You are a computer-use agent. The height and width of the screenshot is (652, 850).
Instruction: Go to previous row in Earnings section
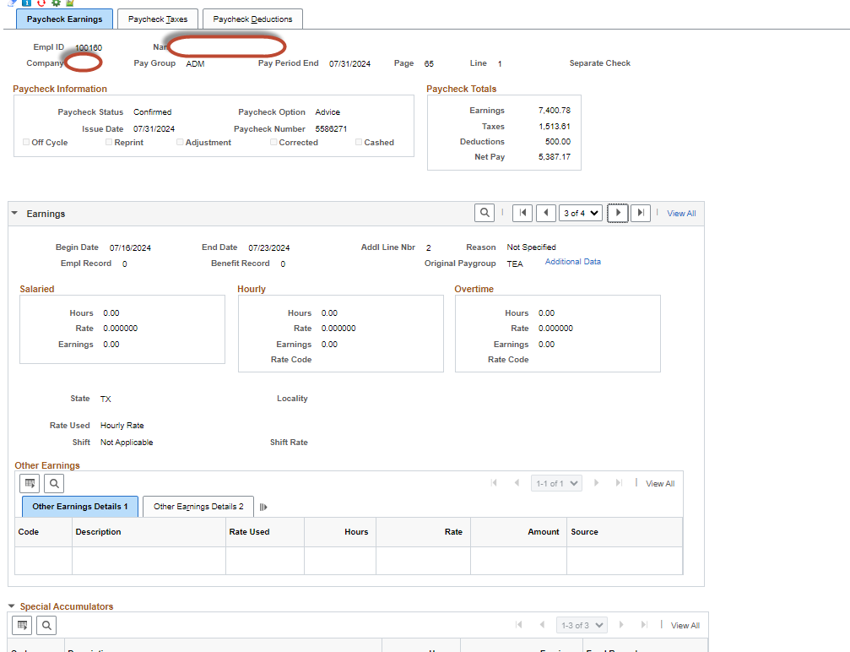pyautogui.click(x=546, y=213)
